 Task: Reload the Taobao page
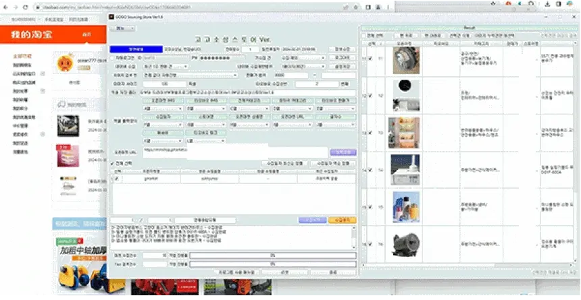tap(25, 7)
